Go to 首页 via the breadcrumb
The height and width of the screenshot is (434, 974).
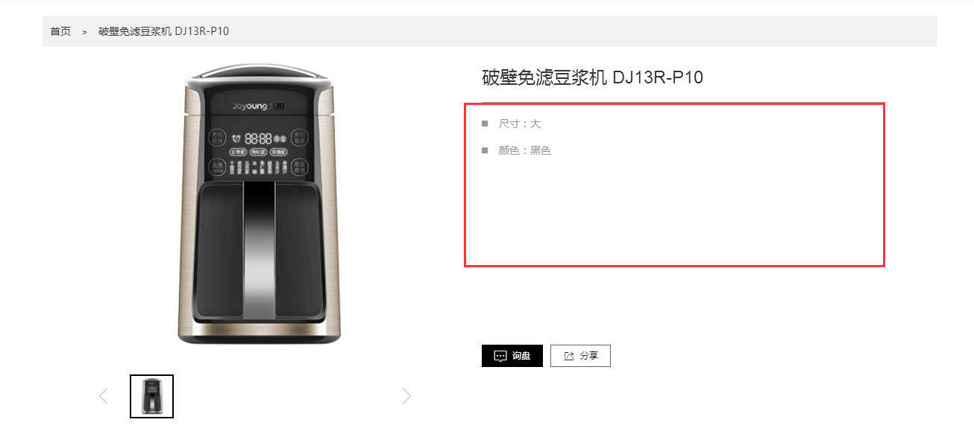click(60, 31)
